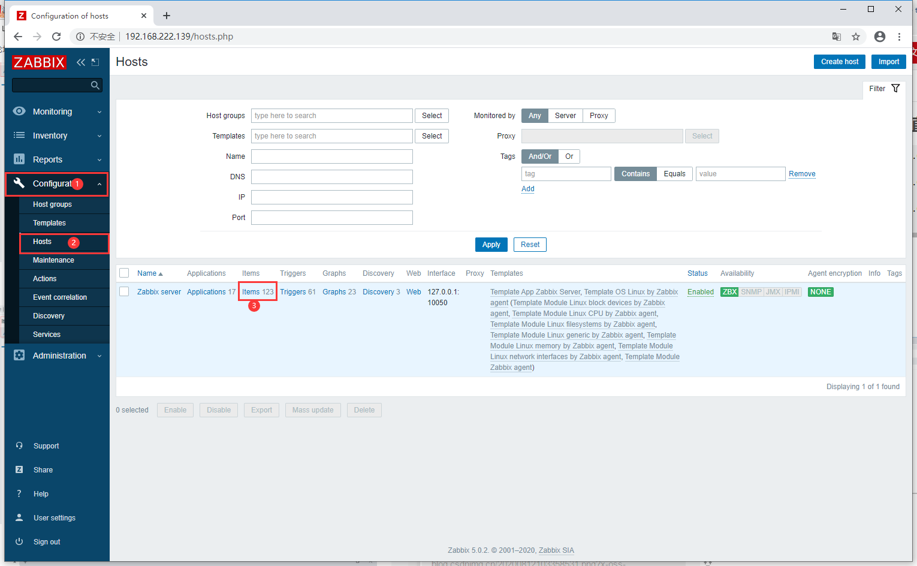Apply the host filter
Screen dimensions: 917x566
pos(491,245)
